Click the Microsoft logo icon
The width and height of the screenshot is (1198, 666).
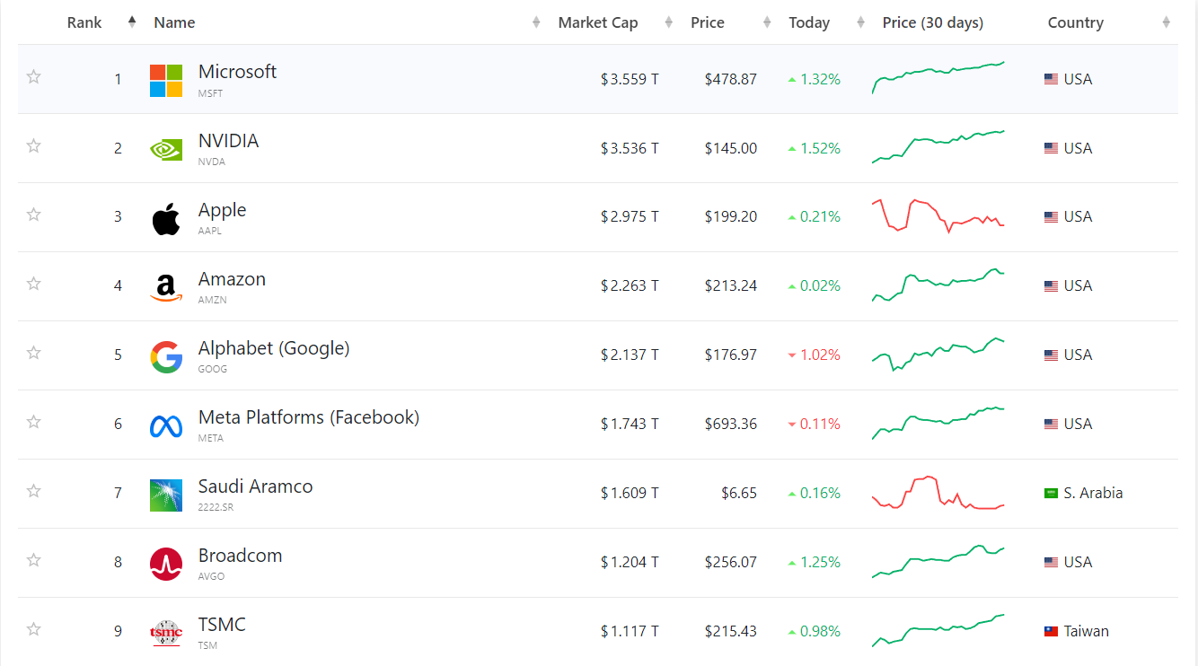click(166, 80)
